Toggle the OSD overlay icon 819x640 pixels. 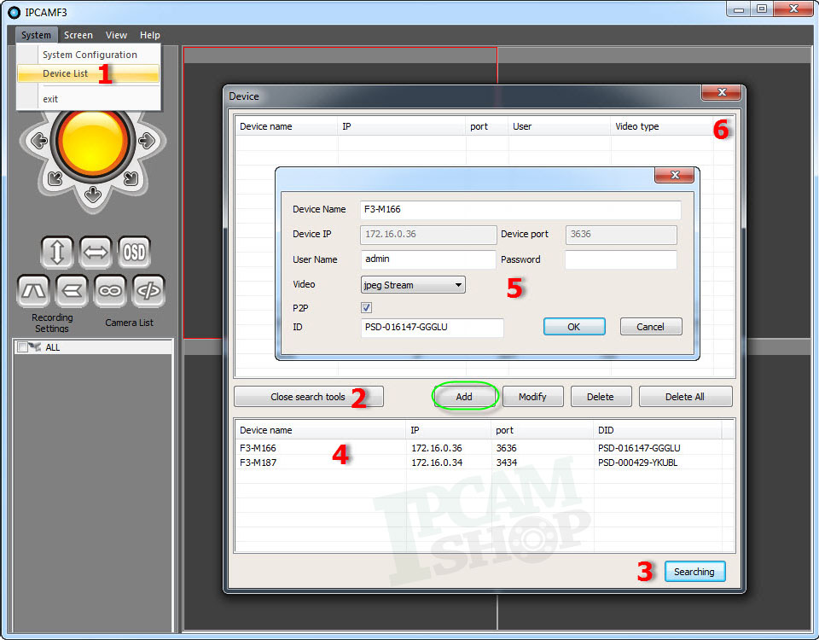134,253
